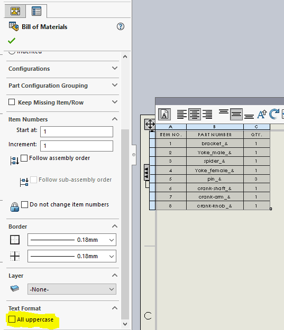Screen dimensions: 284x330
Task: Open the Bill of Materials help icon
Action: point(121,26)
